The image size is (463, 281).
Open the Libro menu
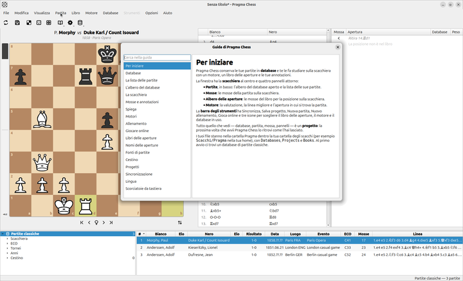click(76, 13)
